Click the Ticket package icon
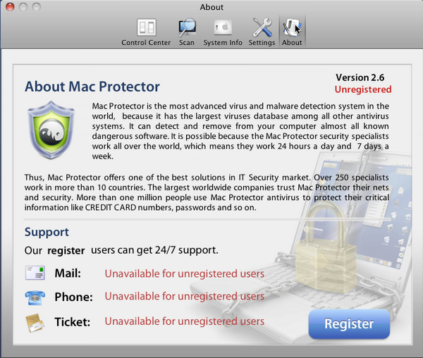Image resolution: width=423 pixels, height=358 pixels. (x=35, y=323)
